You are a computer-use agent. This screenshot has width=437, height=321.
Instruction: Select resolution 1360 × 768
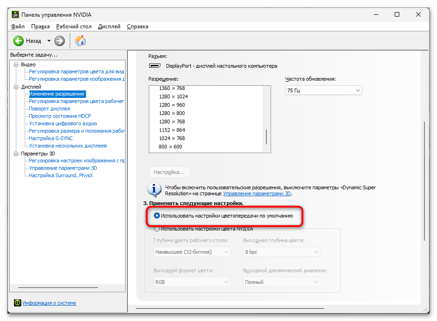click(172, 88)
